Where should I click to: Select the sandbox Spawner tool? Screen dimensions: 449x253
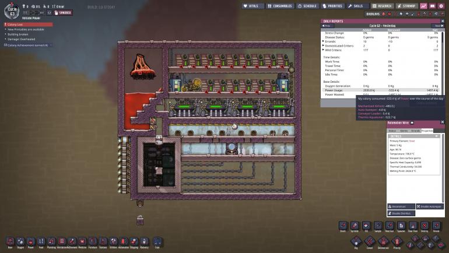point(401,226)
